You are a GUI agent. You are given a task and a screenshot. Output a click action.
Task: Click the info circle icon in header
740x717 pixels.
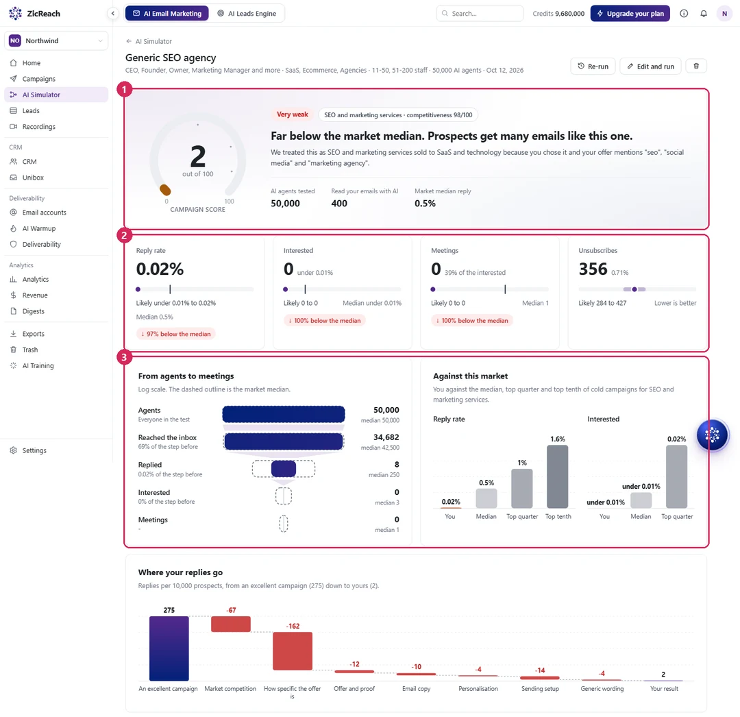pyautogui.click(x=684, y=13)
